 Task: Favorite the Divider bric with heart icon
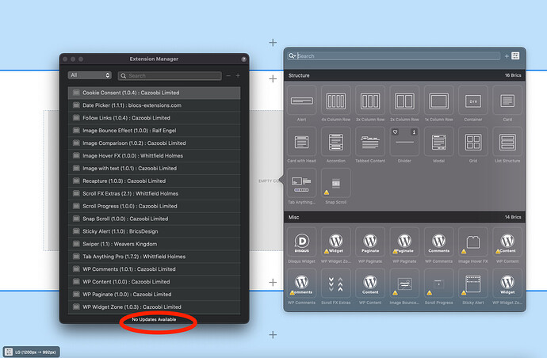(x=396, y=132)
